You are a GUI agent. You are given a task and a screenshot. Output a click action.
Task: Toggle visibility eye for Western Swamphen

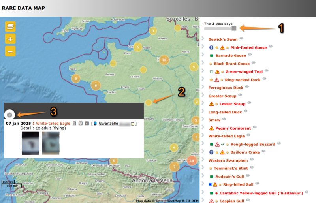pos(252,160)
